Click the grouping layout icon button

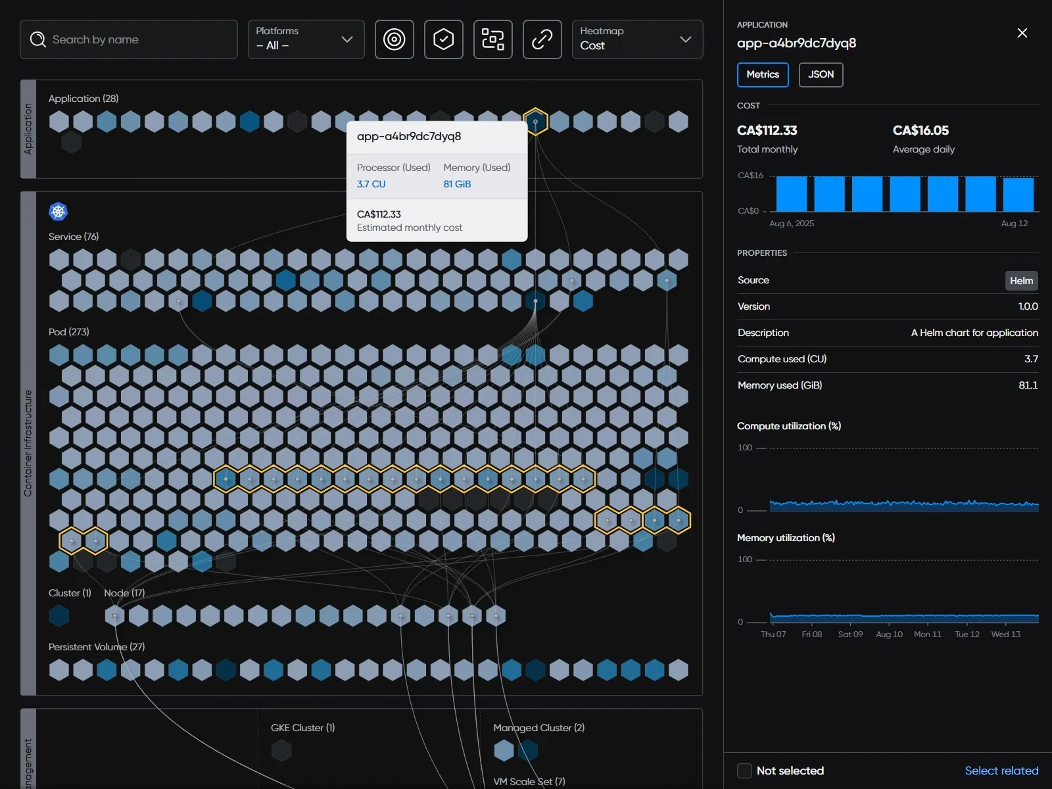point(492,39)
